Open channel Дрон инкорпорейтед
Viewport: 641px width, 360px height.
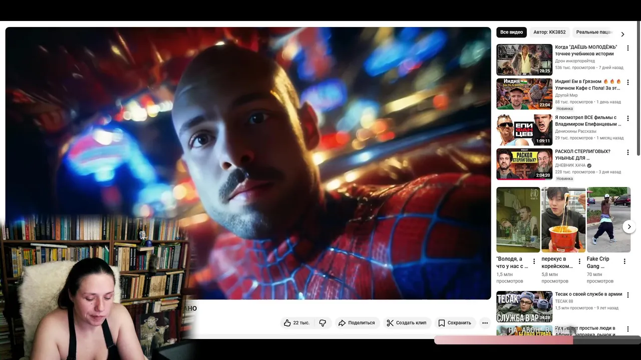coord(575,61)
